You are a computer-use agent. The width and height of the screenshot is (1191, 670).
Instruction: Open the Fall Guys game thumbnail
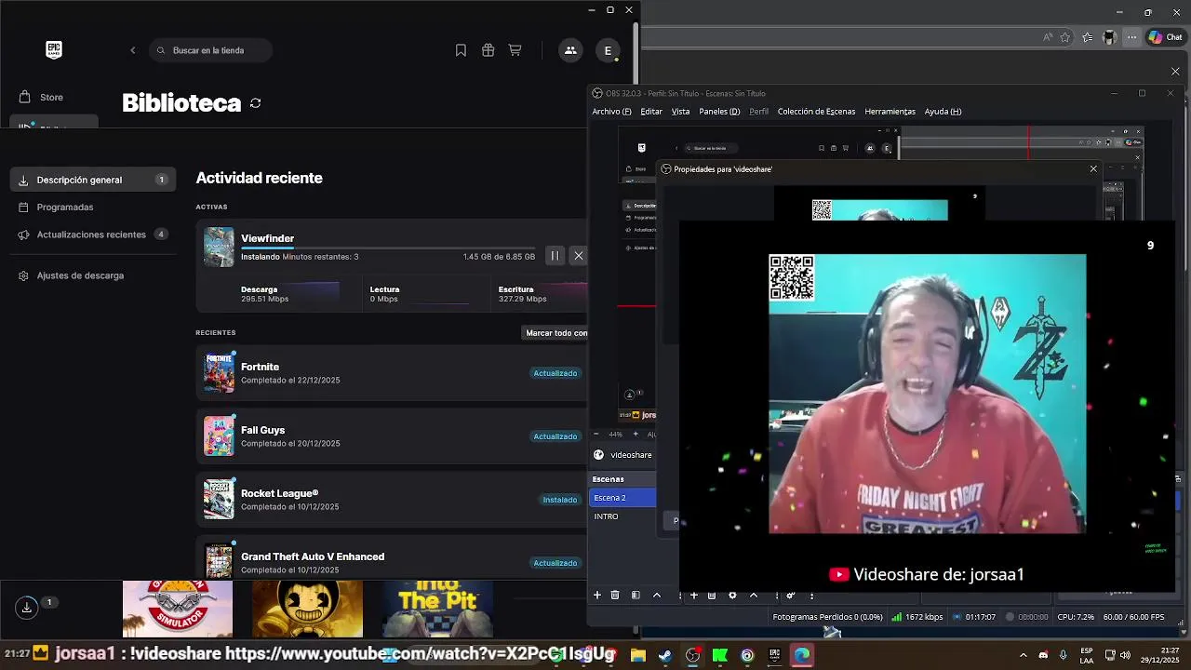(x=219, y=436)
